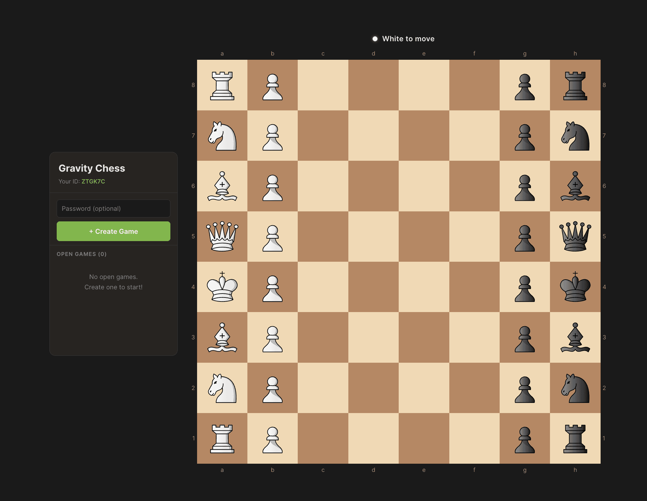Screen dimensions: 647x501
Task: Click the empty square f1
Action: (x=474, y=438)
